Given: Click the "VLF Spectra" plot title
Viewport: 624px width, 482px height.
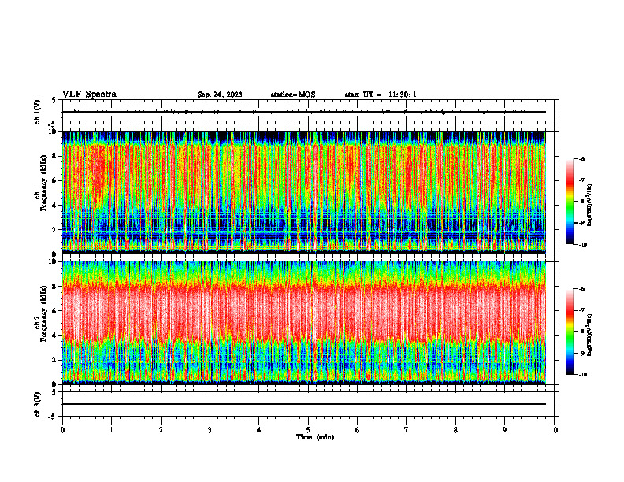Looking at the screenshot, I should [89, 95].
